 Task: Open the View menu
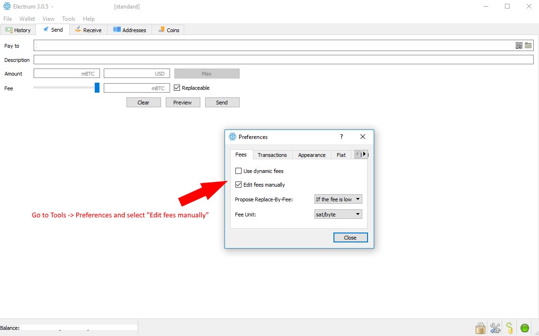48,19
